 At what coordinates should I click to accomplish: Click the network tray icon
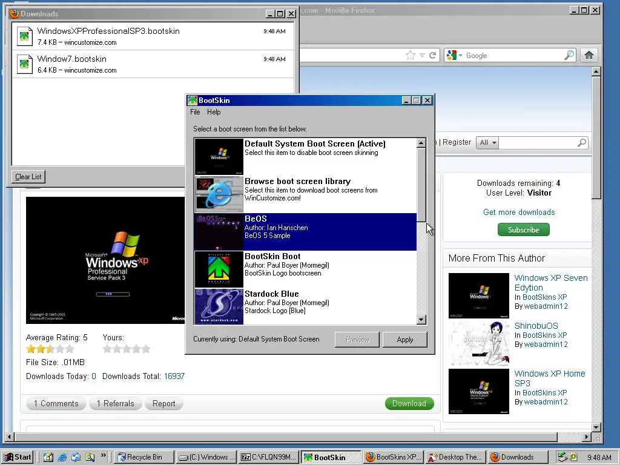coord(562,458)
